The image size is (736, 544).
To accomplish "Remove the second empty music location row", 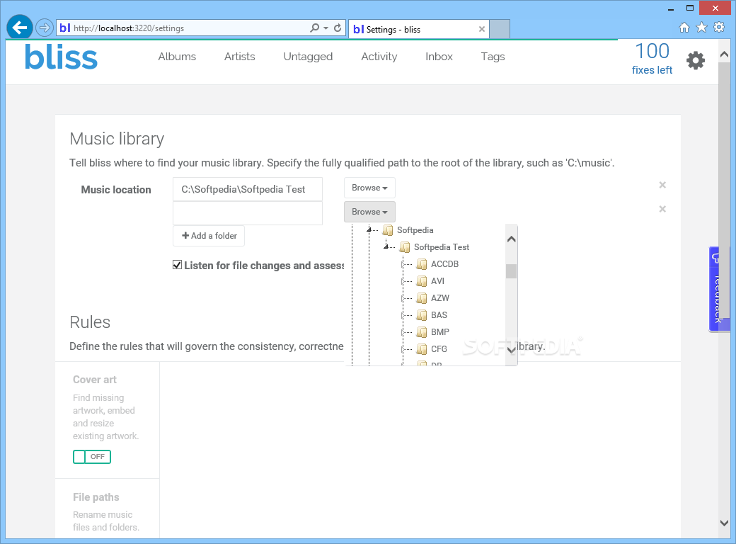I will [x=662, y=208].
